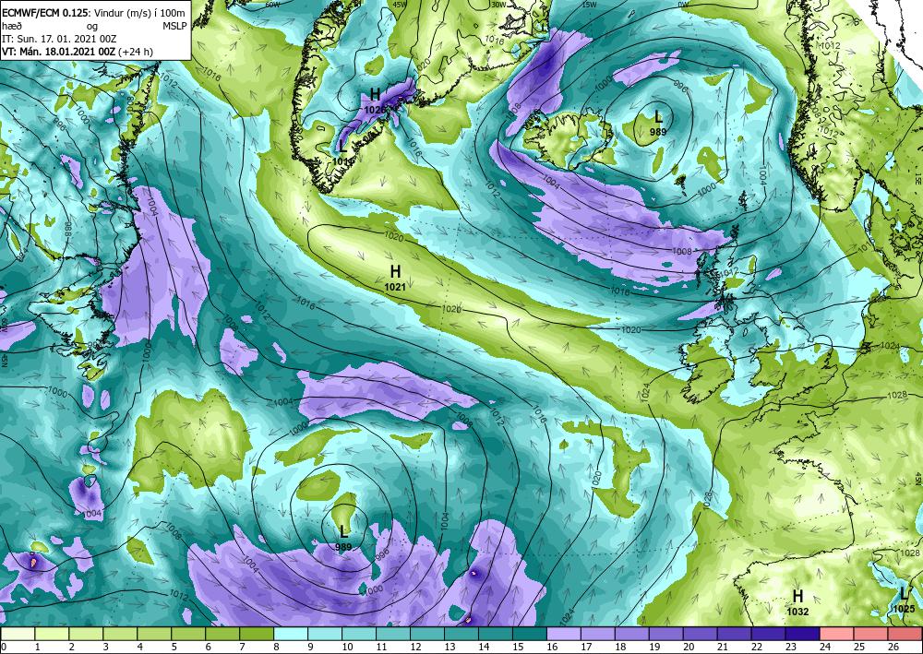Click the 'IT: Sun. 17. 01. 2021 00Z' line
The height and width of the screenshot is (654, 923).
point(59,38)
